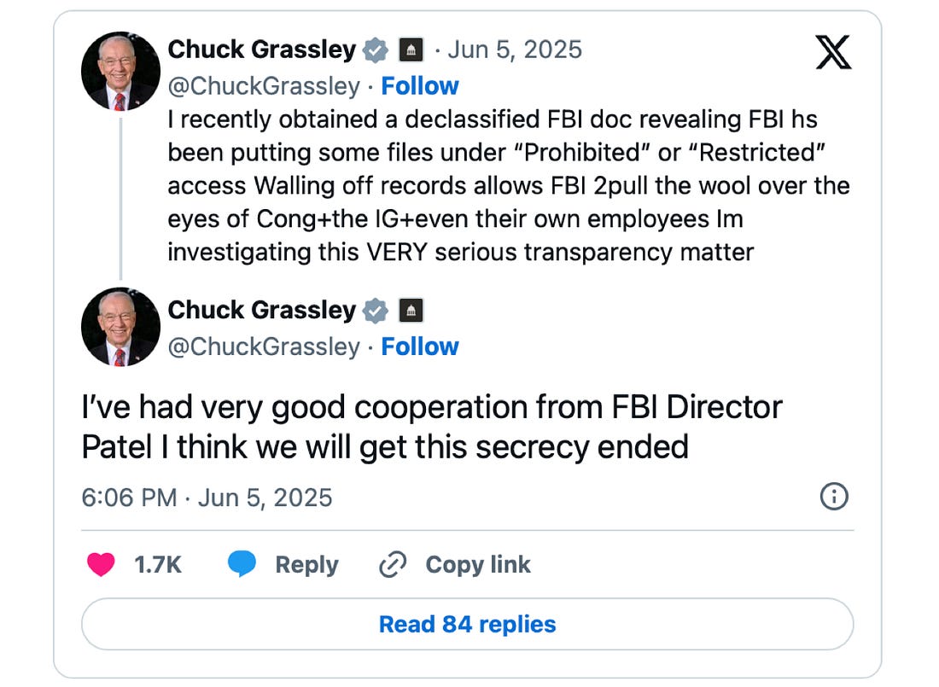The width and height of the screenshot is (939, 687).
Task: Click verified badge on second tweet
Action: pyautogui.click(x=375, y=311)
